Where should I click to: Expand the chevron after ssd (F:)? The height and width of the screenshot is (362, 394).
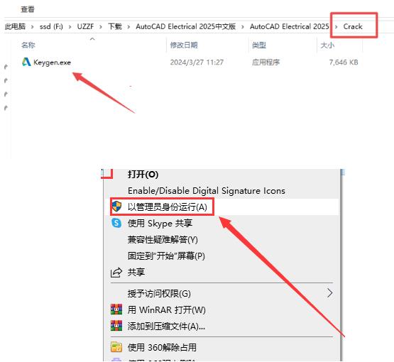tap(70, 27)
